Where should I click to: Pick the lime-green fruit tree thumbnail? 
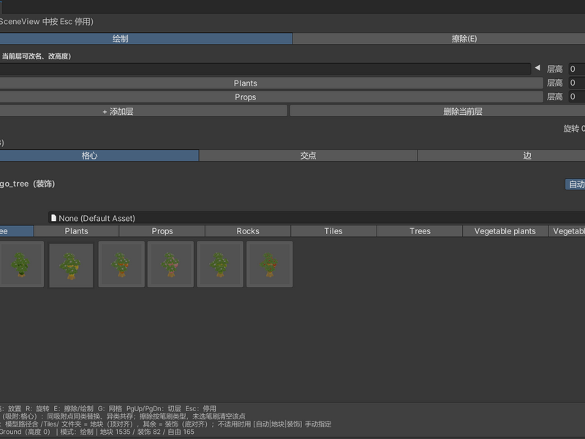tap(220, 264)
